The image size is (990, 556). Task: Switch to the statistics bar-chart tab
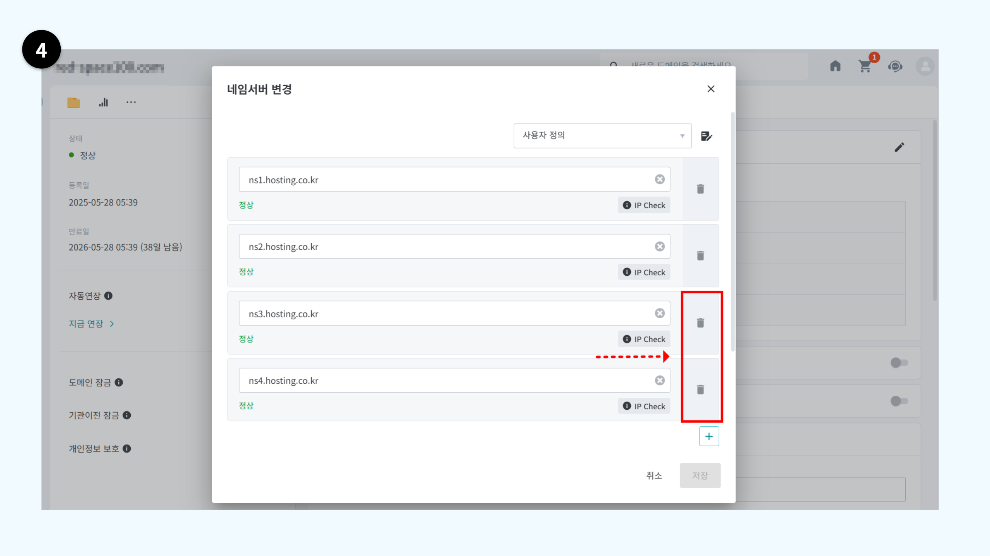click(103, 102)
